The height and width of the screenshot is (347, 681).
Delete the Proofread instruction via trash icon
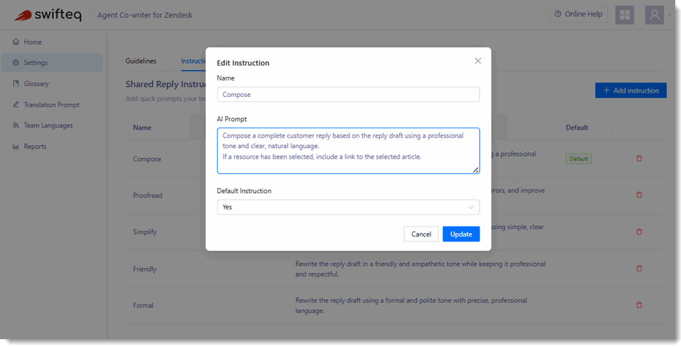pos(639,195)
